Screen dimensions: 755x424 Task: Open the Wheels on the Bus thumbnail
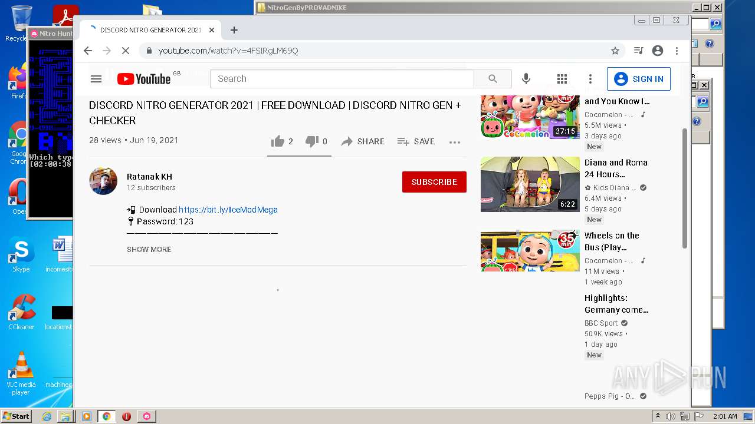tap(530, 251)
